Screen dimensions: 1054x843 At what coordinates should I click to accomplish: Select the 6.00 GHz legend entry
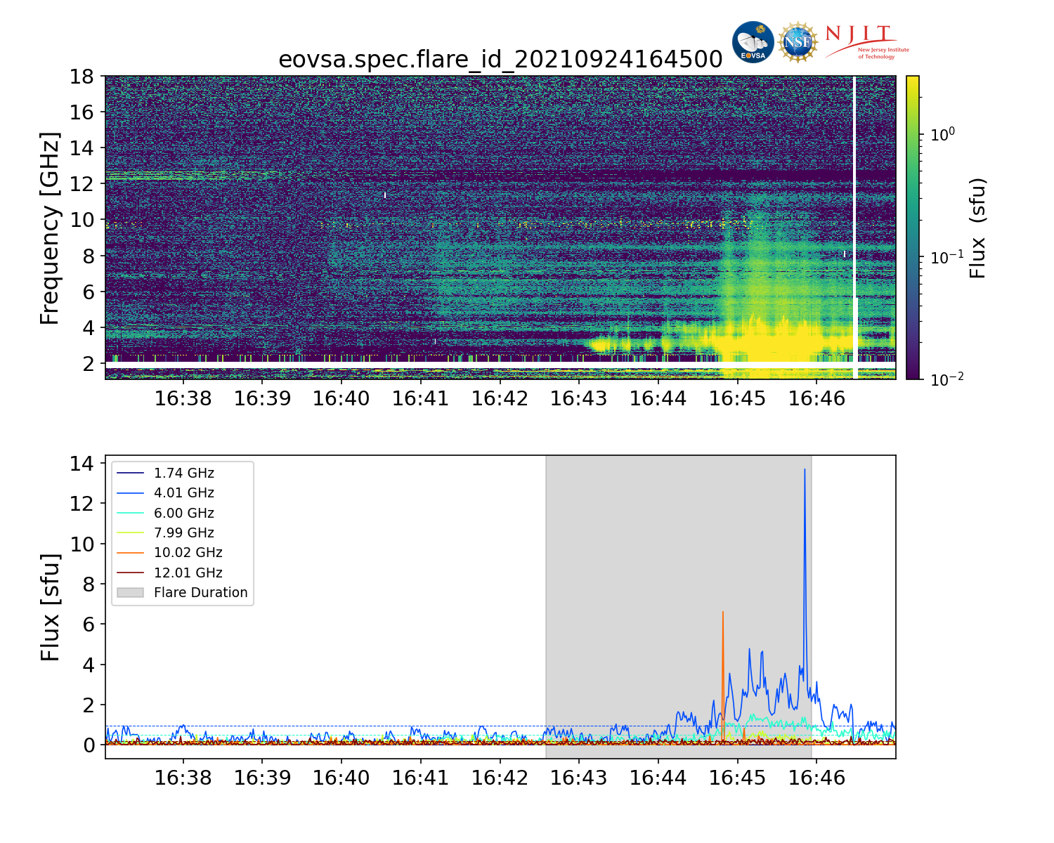pos(183,514)
